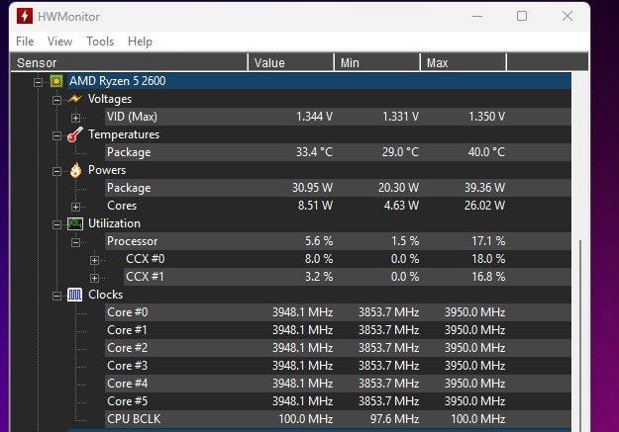Collapse the AMD Ryzen 5 2600 node

pyautogui.click(x=38, y=82)
